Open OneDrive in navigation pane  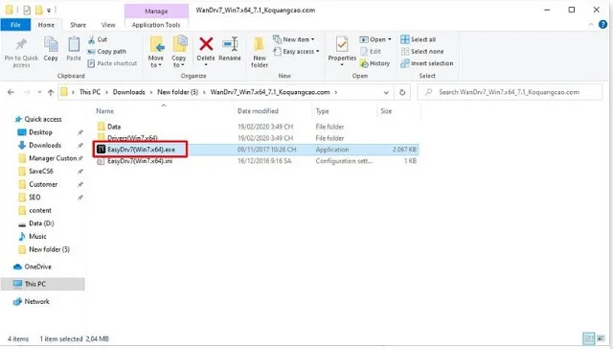37,267
